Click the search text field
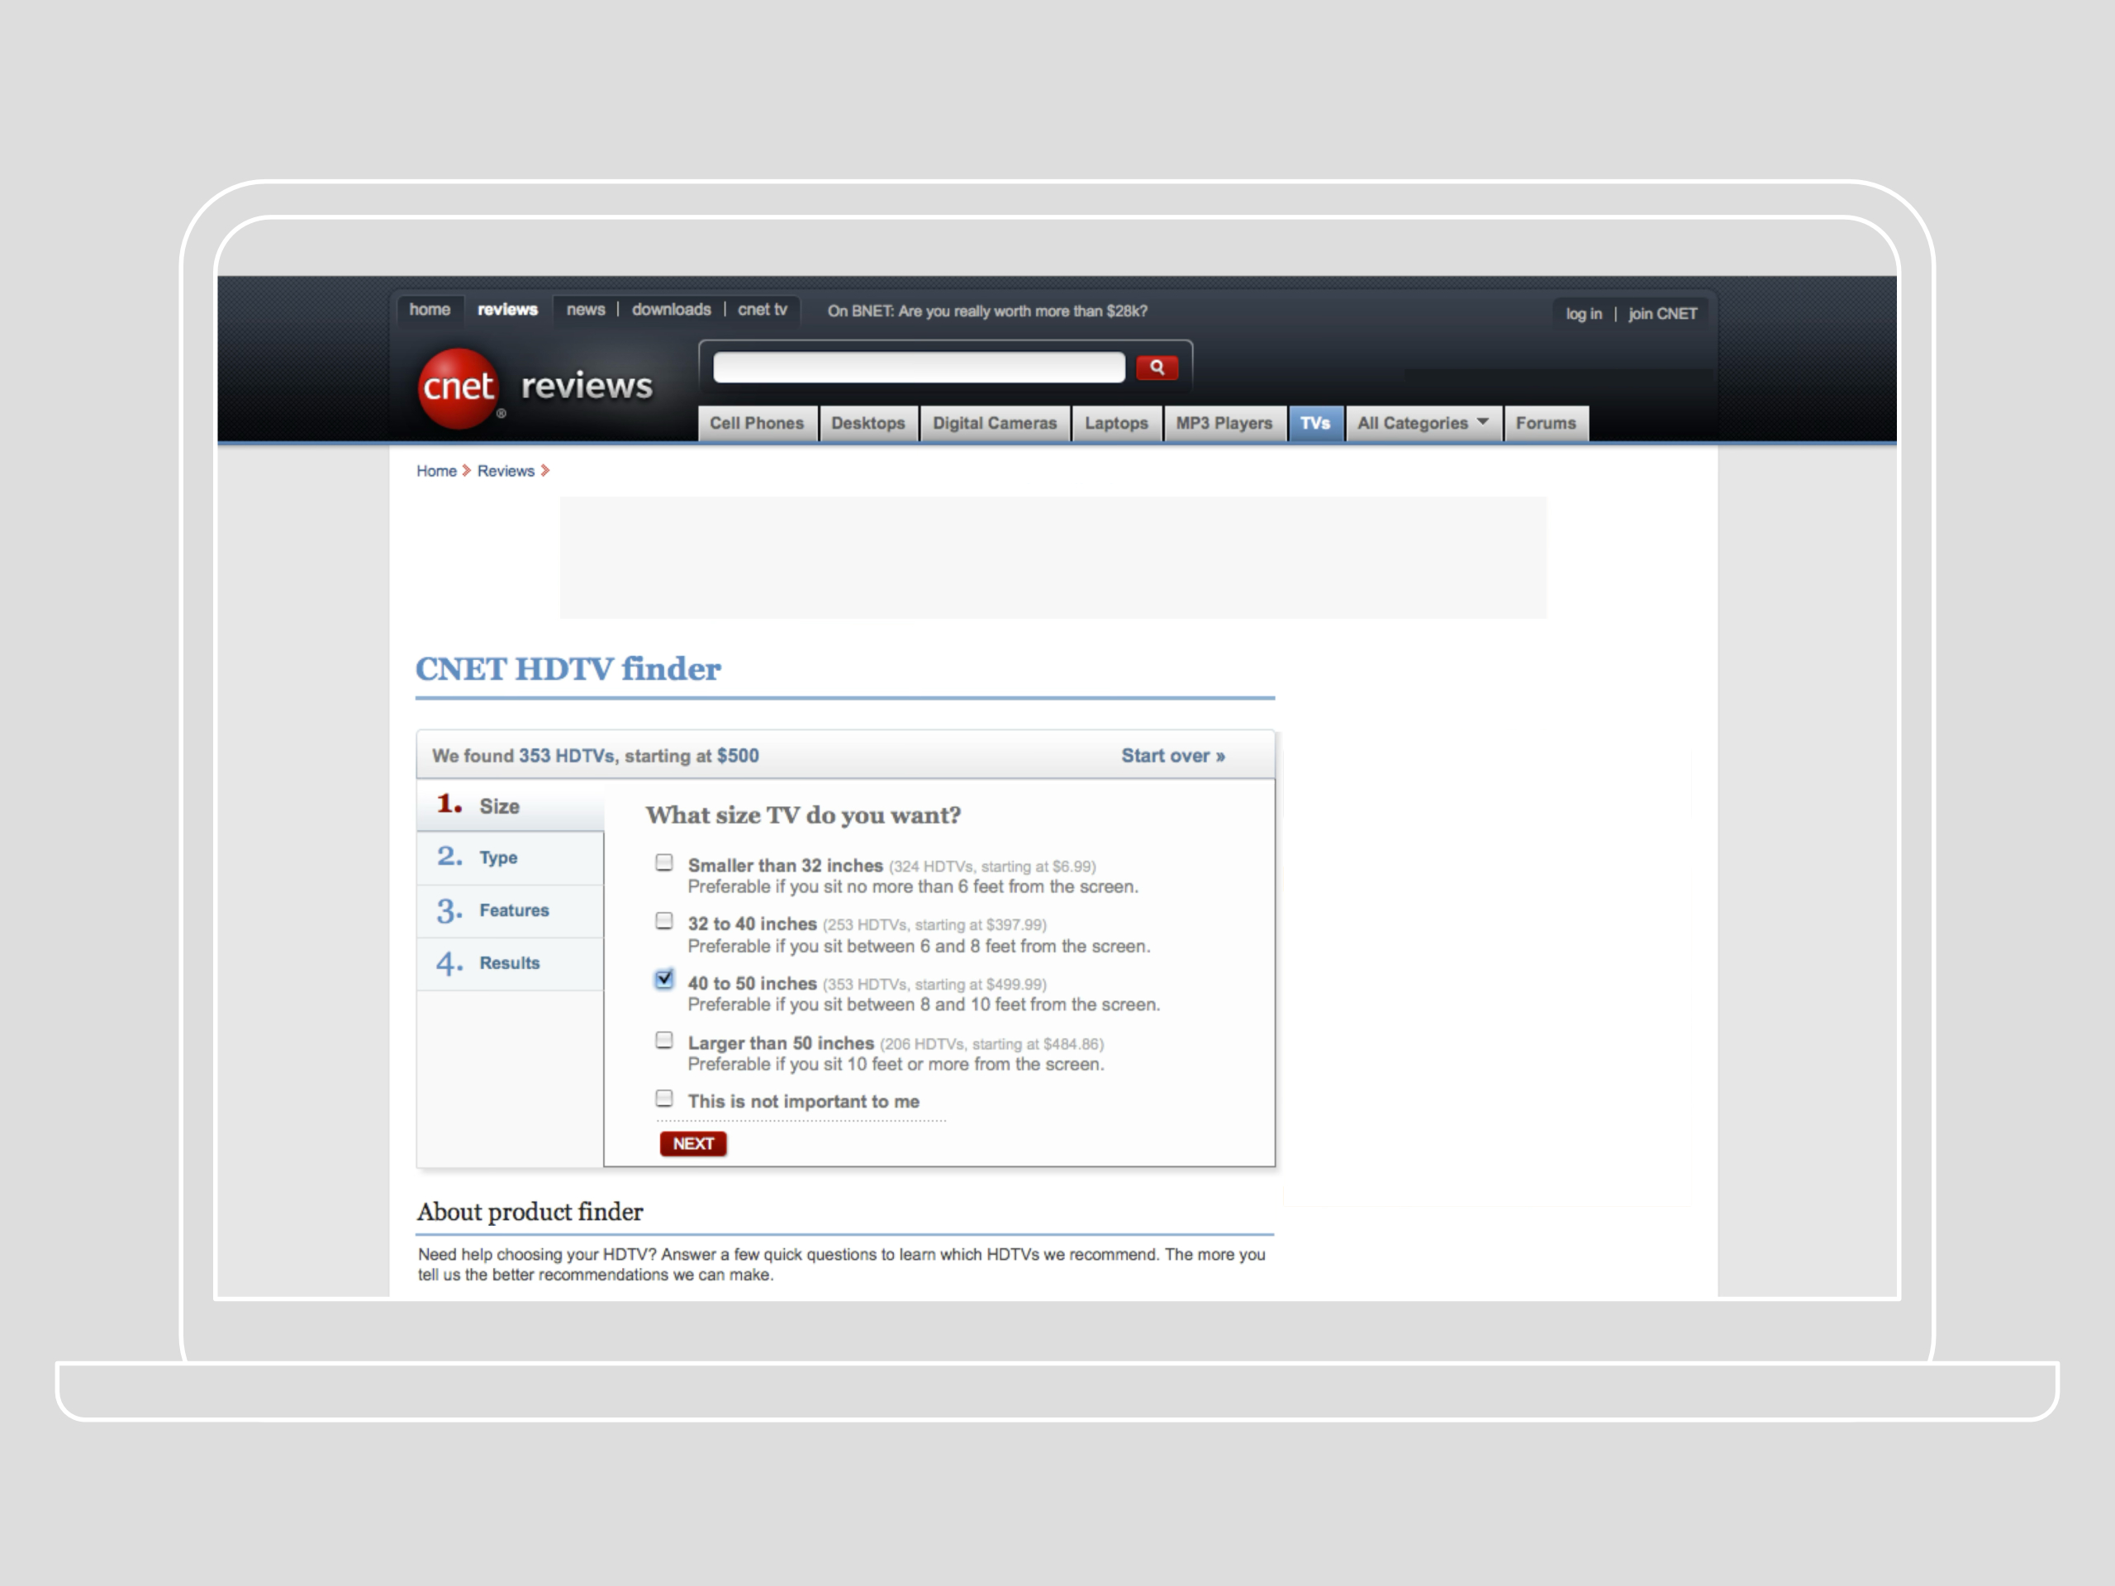 [x=918, y=367]
